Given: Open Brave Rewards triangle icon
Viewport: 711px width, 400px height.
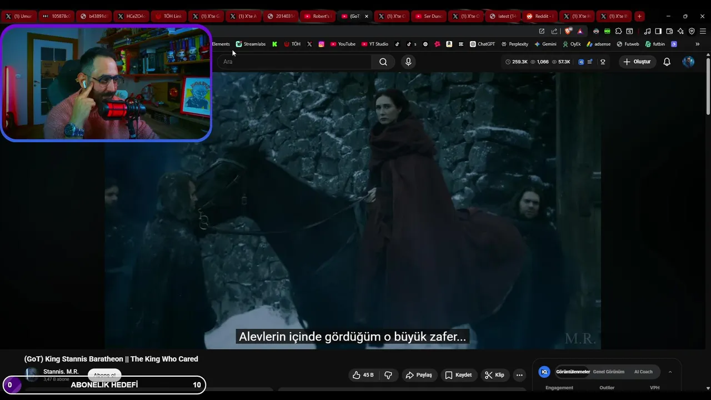Looking at the screenshot, I should [x=580, y=31].
